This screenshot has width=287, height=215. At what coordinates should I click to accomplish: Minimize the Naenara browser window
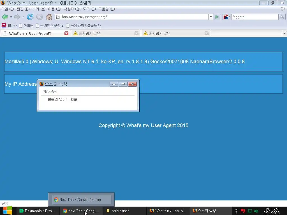263,3
